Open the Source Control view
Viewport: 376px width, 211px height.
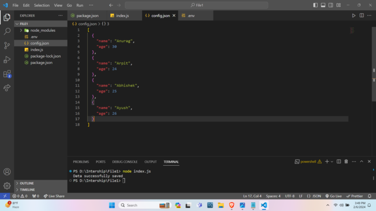[7, 45]
